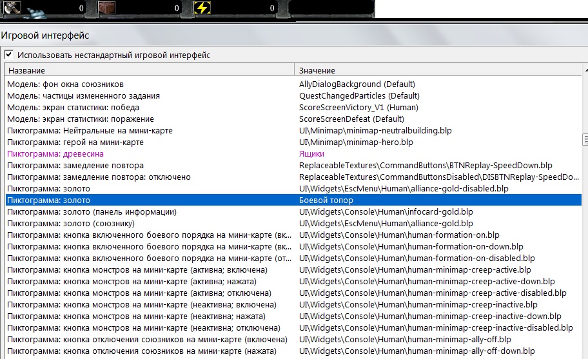Screen dimensions: 588x359
Task: Click value 'QuestChangedParticles (Default)'
Action: (359, 95)
